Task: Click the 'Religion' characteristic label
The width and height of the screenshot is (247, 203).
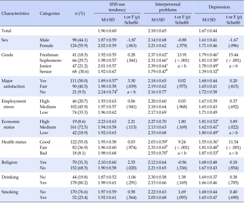Action: 9,162
